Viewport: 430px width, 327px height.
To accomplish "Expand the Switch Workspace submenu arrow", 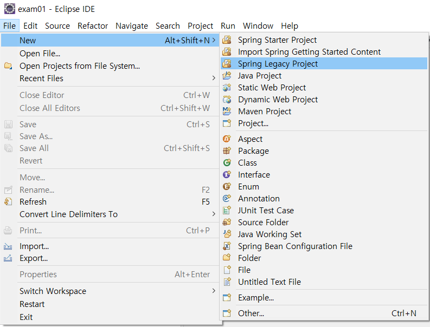I will 214,291.
